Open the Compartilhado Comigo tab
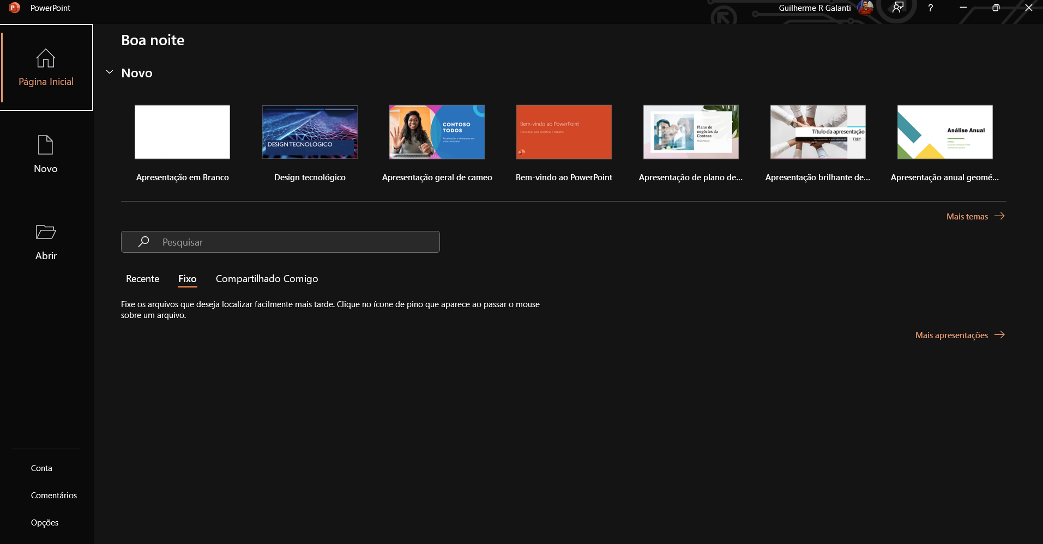Image resolution: width=1043 pixels, height=544 pixels. (x=267, y=279)
